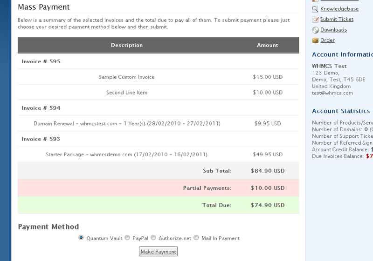This screenshot has width=373, height=261.
Task: Select Quantum Vault payment method
Action: 81,238
